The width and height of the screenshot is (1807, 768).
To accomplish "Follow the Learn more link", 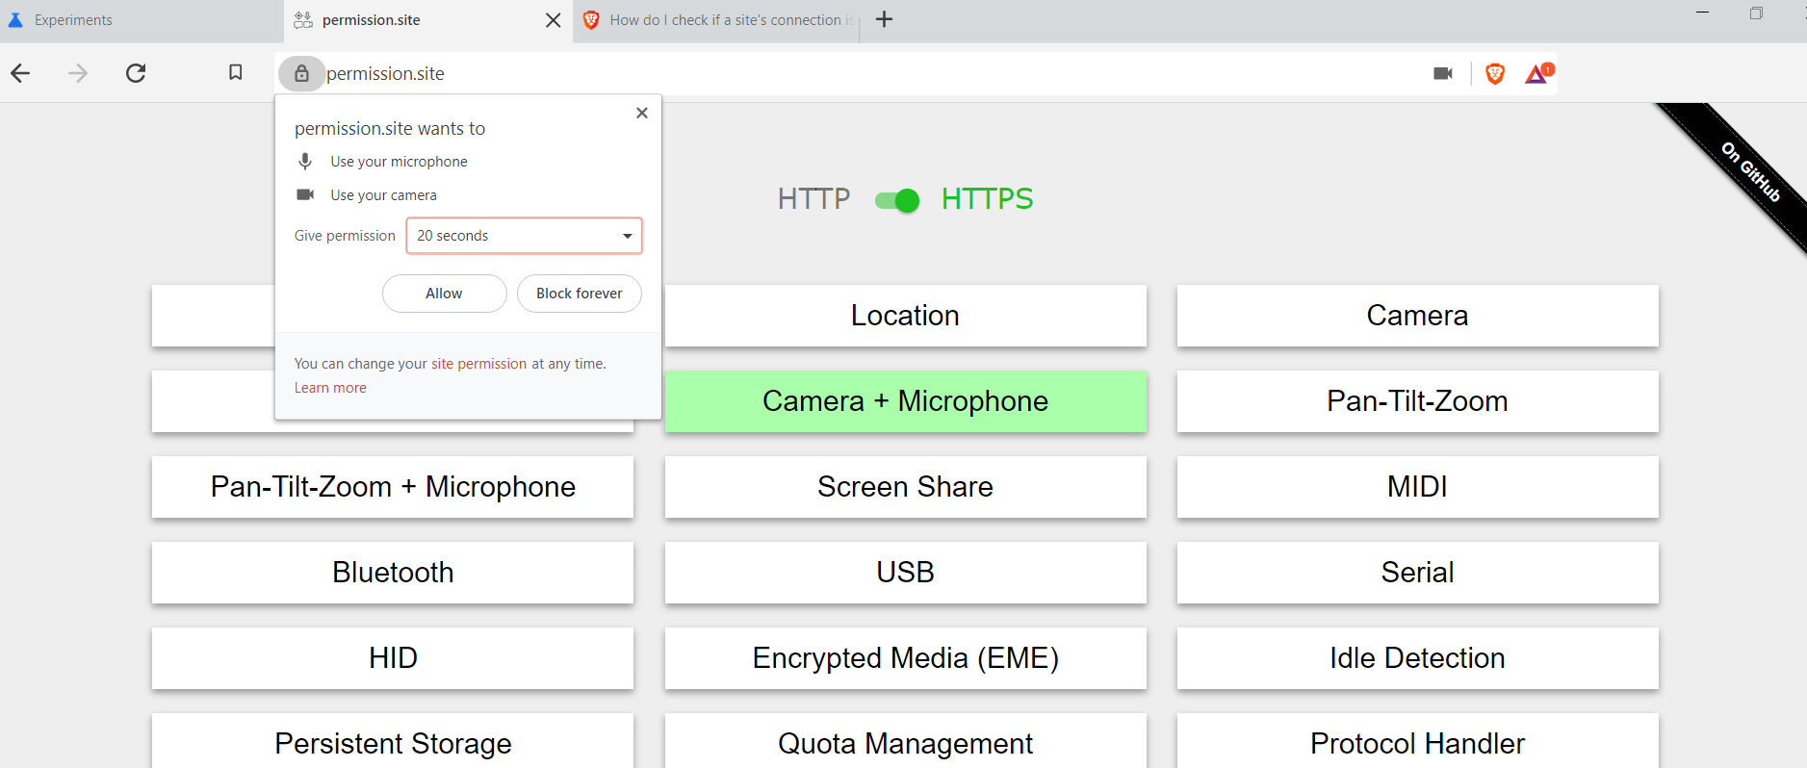I will point(330,388).
